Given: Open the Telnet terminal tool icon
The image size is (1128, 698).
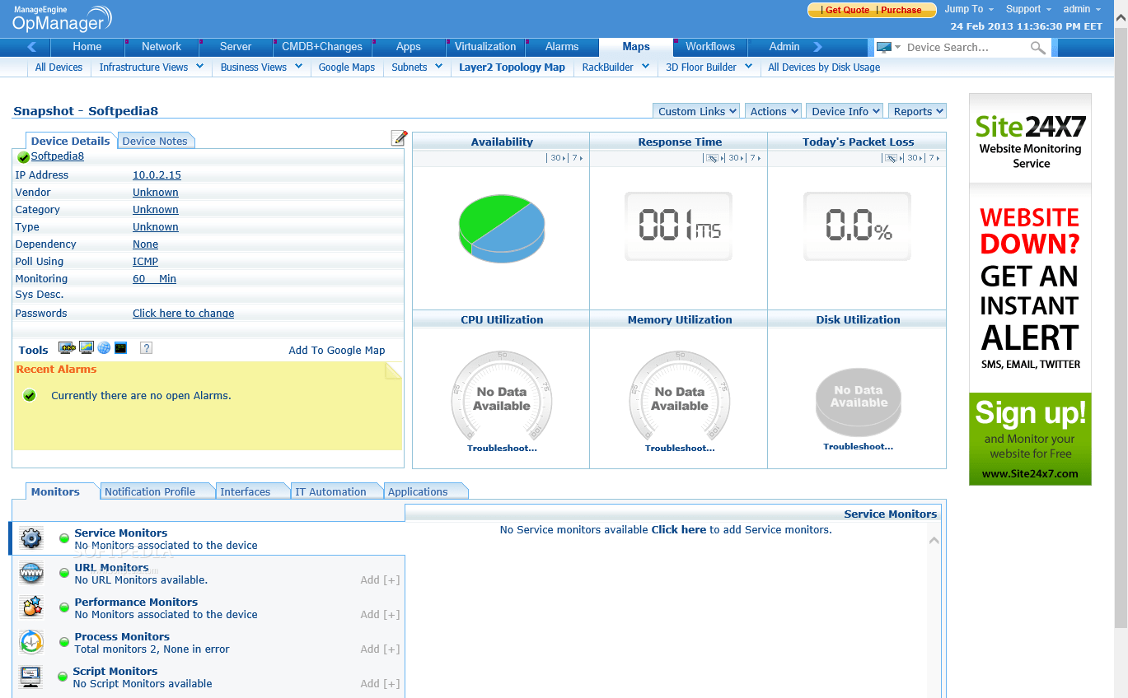Looking at the screenshot, I should tap(120, 347).
